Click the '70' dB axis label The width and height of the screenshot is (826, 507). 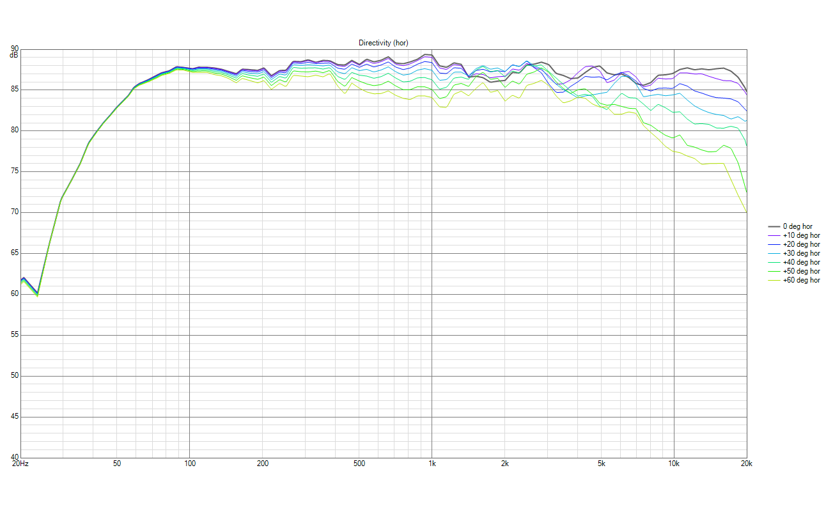[x=15, y=212]
